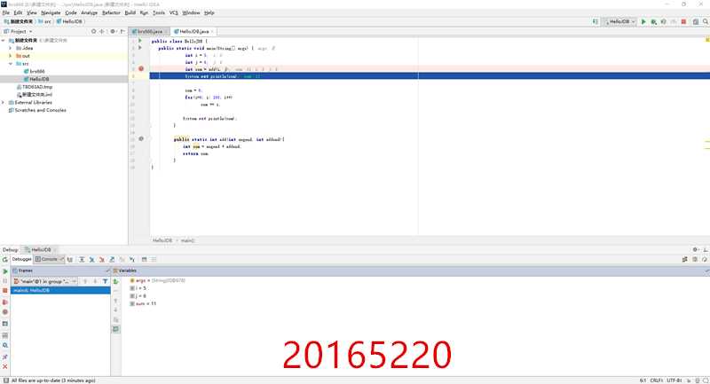710x384 pixels.
Task: Switch to the first editor tab left of HelloJDB.java
Action: (x=149, y=32)
